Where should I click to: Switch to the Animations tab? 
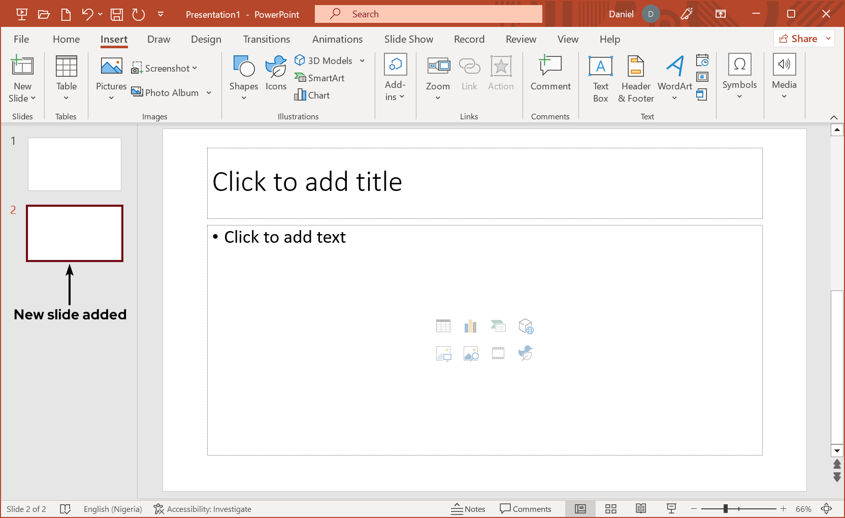tap(337, 39)
